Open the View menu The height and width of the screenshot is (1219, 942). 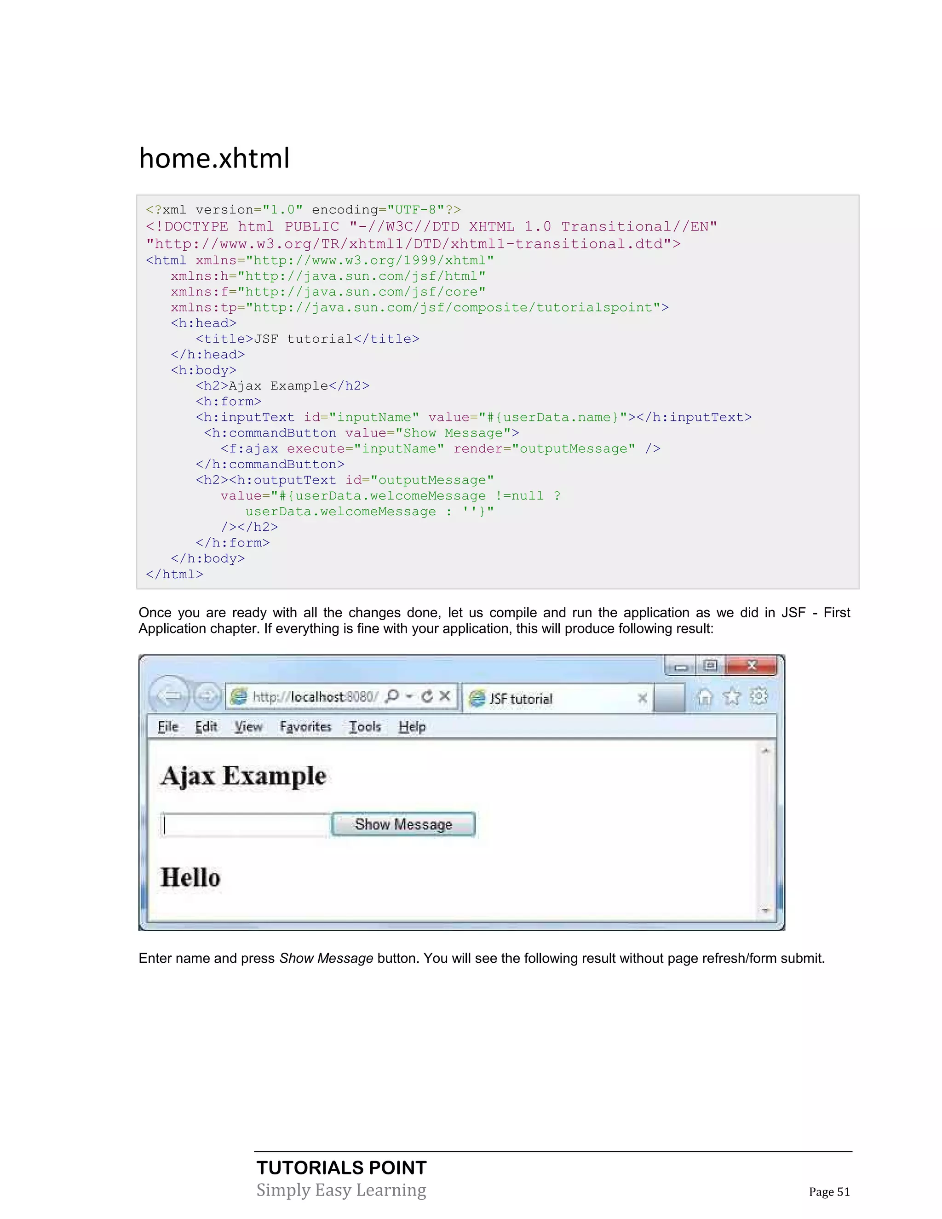point(248,727)
